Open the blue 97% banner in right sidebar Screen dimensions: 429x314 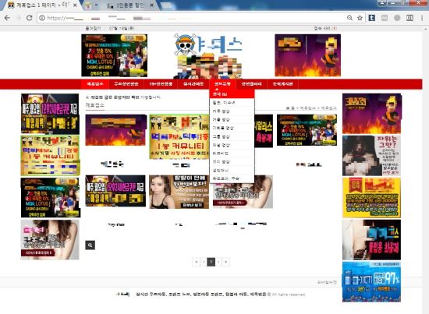[371, 282]
